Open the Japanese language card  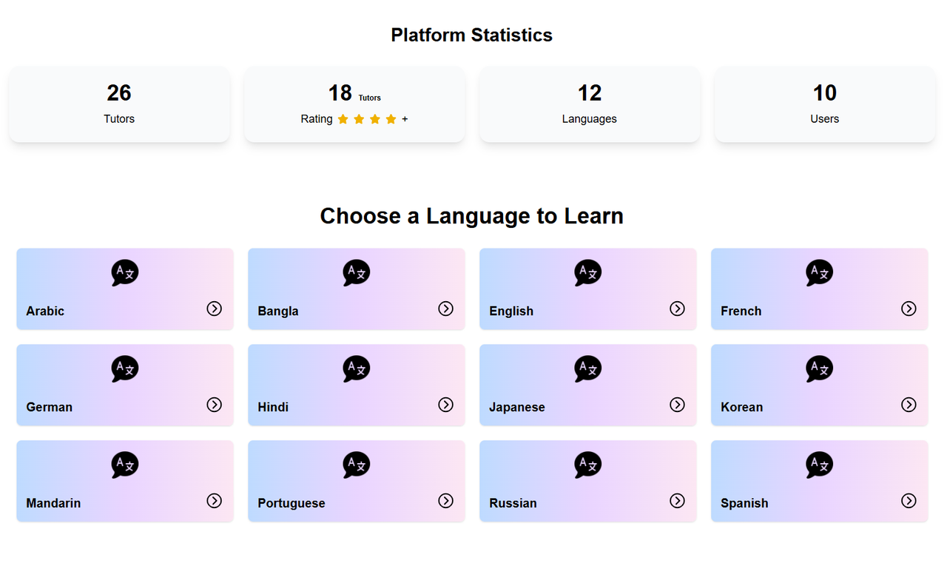(588, 385)
